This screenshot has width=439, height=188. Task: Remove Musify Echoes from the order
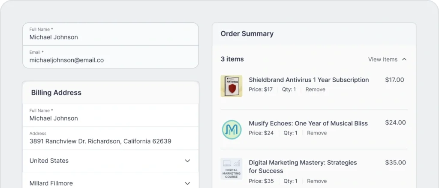[x=317, y=133]
